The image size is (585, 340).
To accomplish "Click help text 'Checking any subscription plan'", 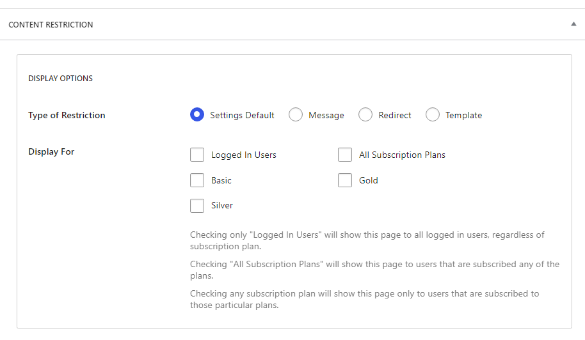I will pos(365,299).
